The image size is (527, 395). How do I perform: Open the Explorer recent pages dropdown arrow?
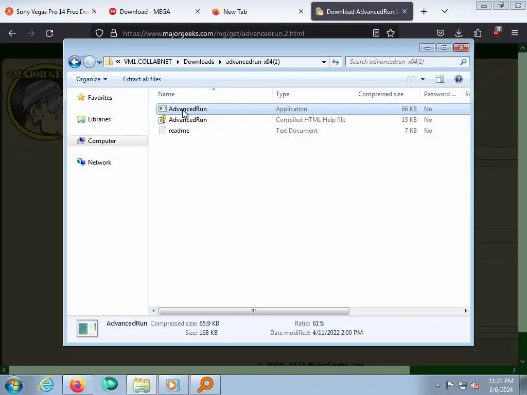(x=99, y=62)
